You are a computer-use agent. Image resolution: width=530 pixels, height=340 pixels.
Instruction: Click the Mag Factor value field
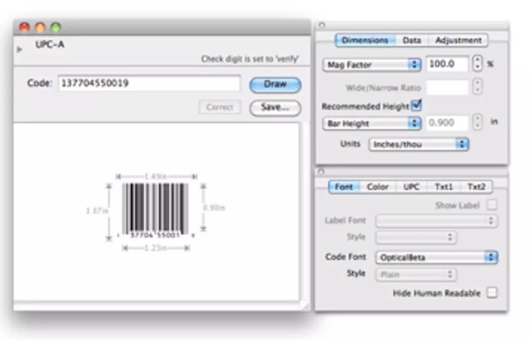pos(448,64)
